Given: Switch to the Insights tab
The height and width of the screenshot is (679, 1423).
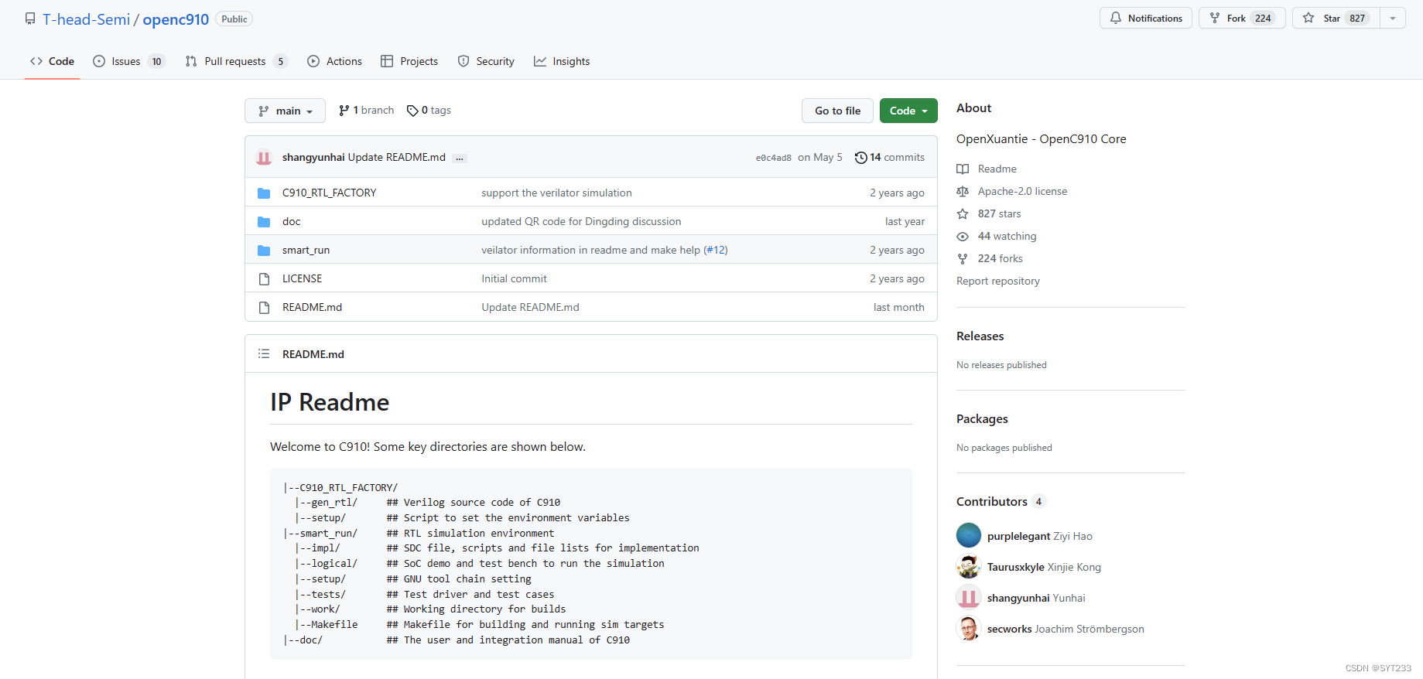Looking at the screenshot, I should pyautogui.click(x=562, y=61).
